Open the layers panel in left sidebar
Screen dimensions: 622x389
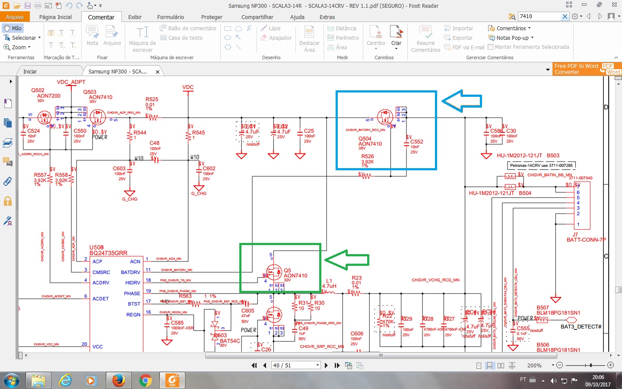tap(8, 142)
